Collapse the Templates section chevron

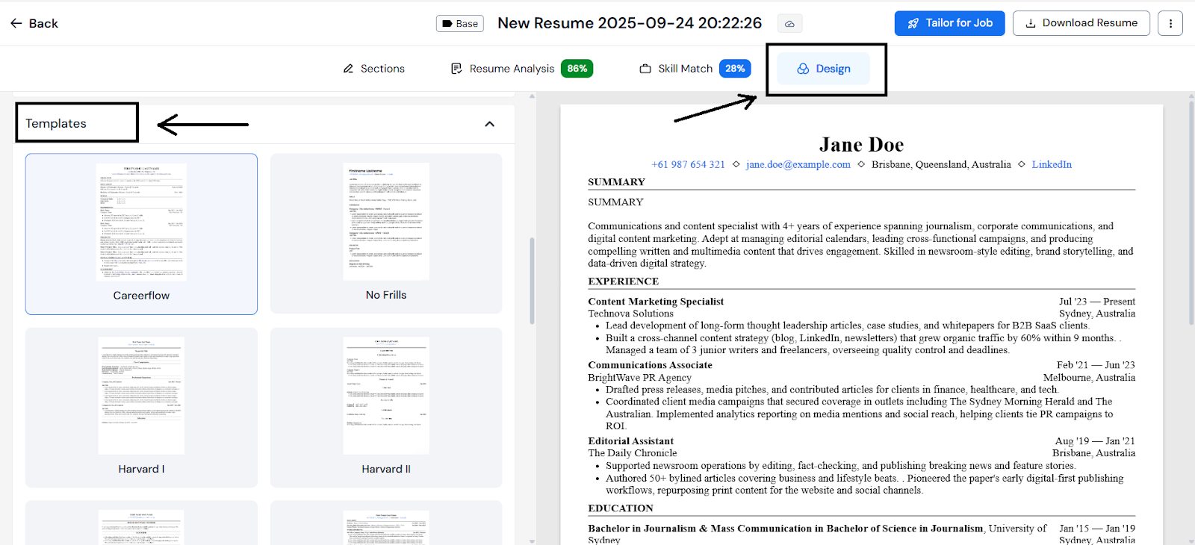point(490,124)
